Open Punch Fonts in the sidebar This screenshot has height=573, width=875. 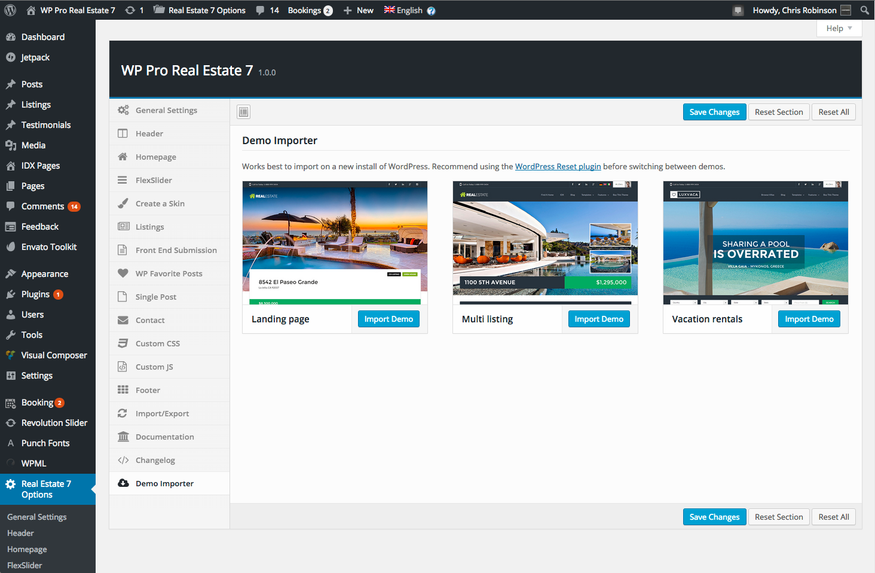click(x=48, y=443)
